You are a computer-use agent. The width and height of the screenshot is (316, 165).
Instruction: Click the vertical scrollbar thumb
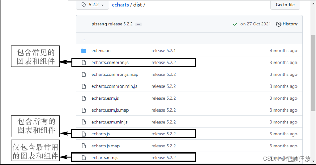[x=313, y=73]
